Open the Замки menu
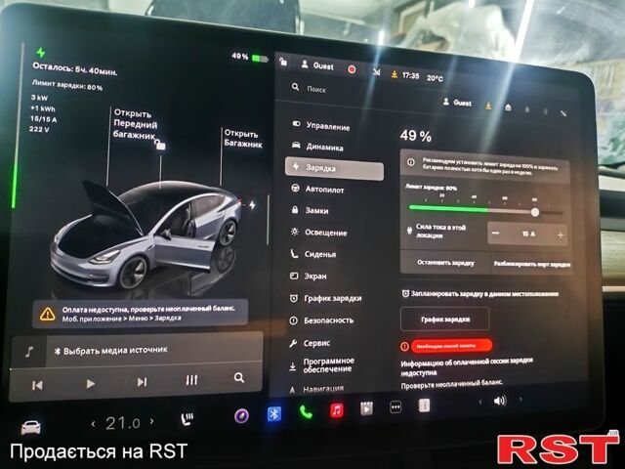The image size is (625, 469). 310,210
